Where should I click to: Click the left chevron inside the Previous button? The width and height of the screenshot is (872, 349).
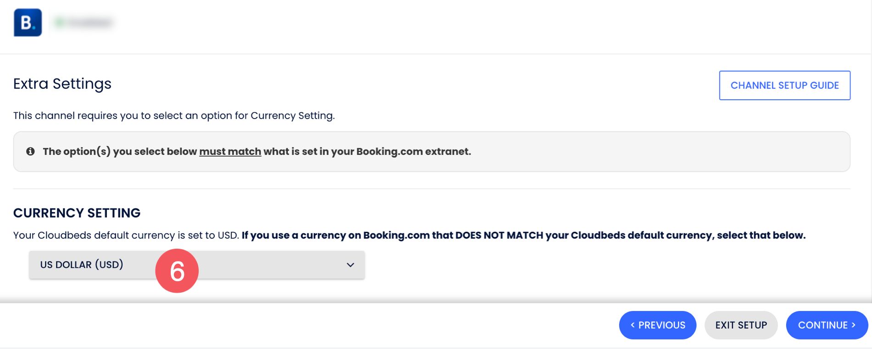point(632,325)
